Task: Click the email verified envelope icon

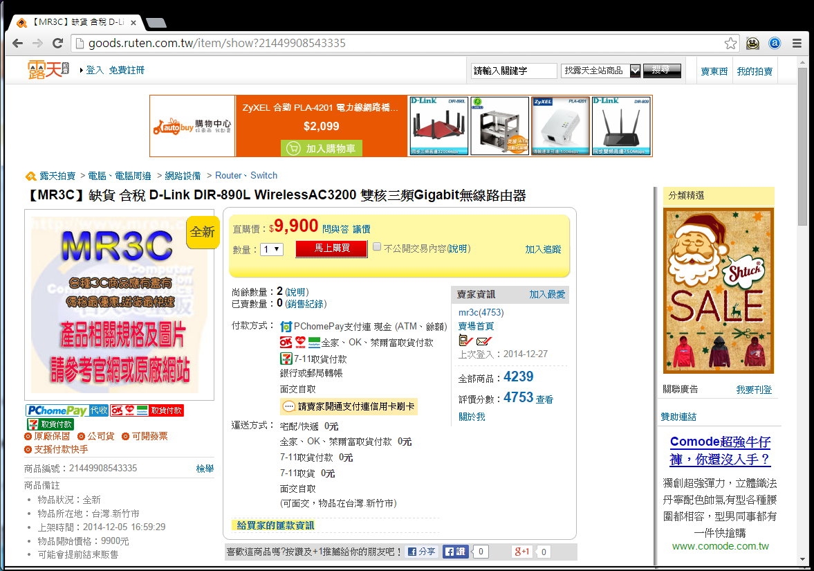Action: coord(484,341)
